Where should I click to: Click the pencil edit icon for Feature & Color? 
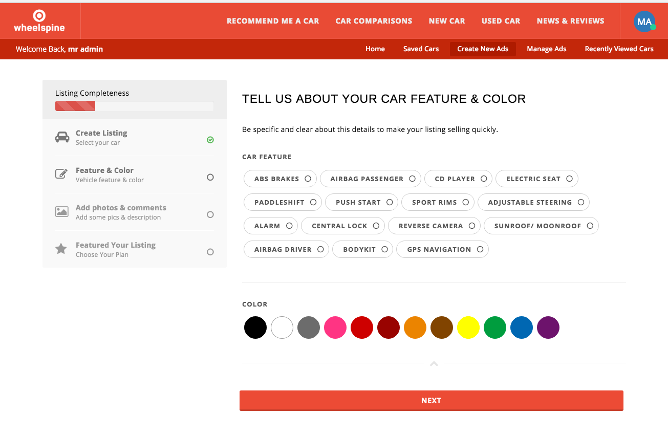coord(61,174)
